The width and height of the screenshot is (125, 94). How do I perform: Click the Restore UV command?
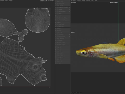63,61
